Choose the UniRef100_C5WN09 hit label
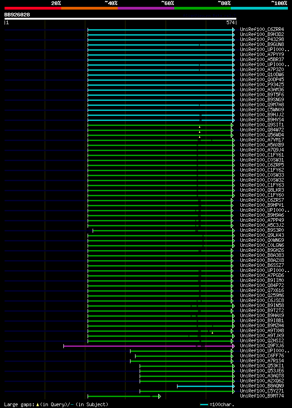292x408 pixels. tap(262, 110)
